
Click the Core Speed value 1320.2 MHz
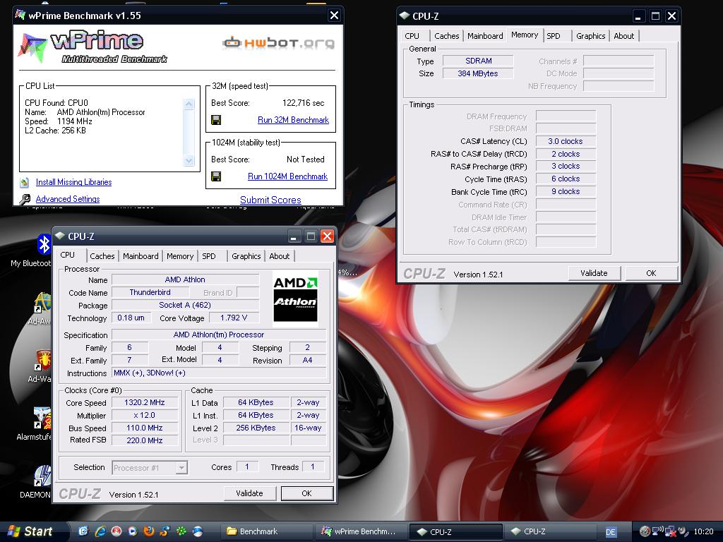145,402
